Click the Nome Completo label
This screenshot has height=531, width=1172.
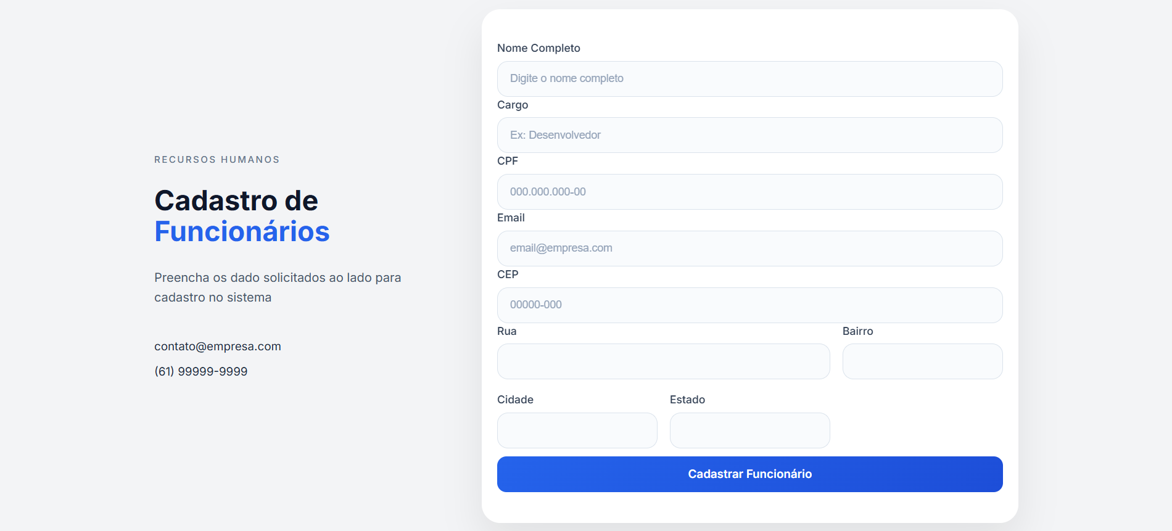539,48
